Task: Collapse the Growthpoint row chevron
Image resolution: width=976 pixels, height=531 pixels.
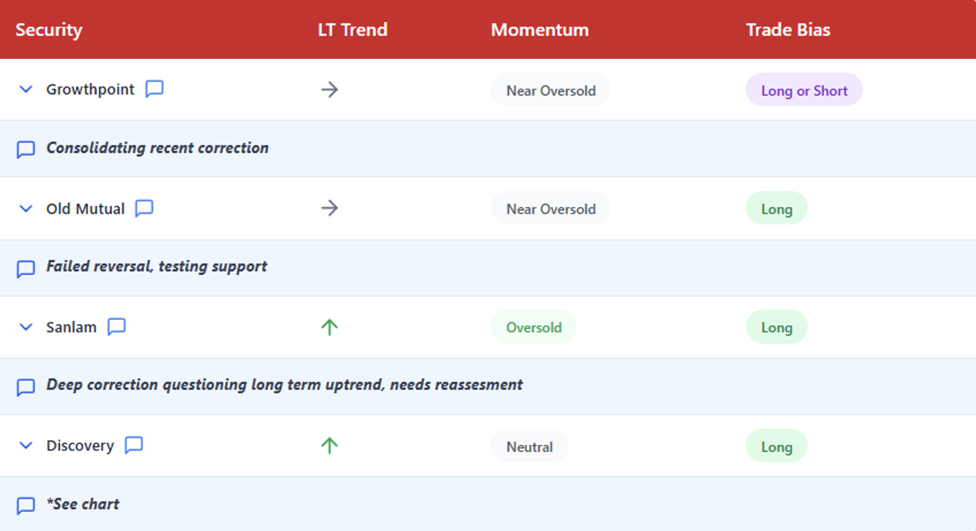Action: (x=26, y=89)
